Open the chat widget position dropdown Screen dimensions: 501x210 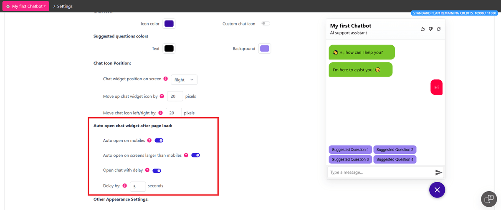click(x=184, y=80)
